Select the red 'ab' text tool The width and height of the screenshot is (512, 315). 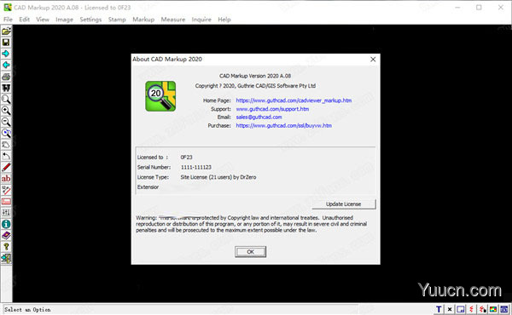6,179
